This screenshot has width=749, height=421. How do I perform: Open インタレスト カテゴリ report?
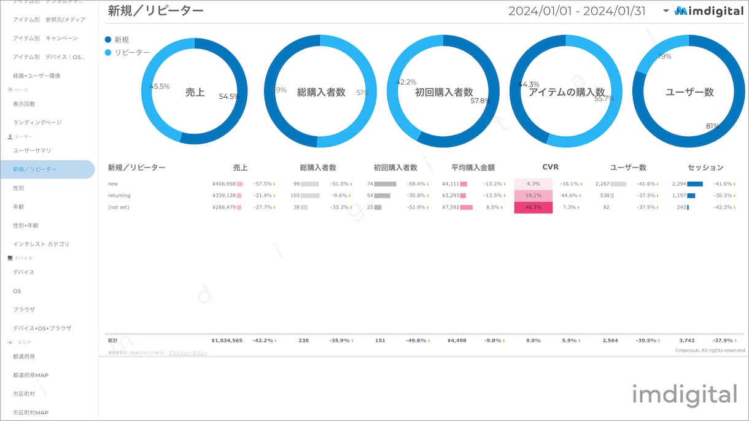[x=41, y=244]
